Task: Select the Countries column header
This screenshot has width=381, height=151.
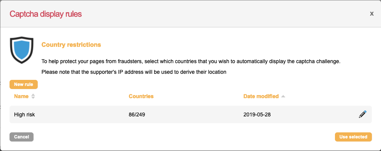Action: [x=141, y=96]
